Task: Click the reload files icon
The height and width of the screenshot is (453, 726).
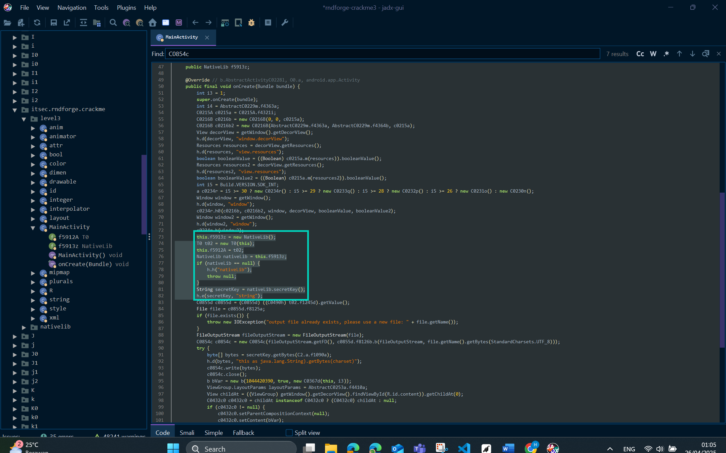Action: click(37, 22)
